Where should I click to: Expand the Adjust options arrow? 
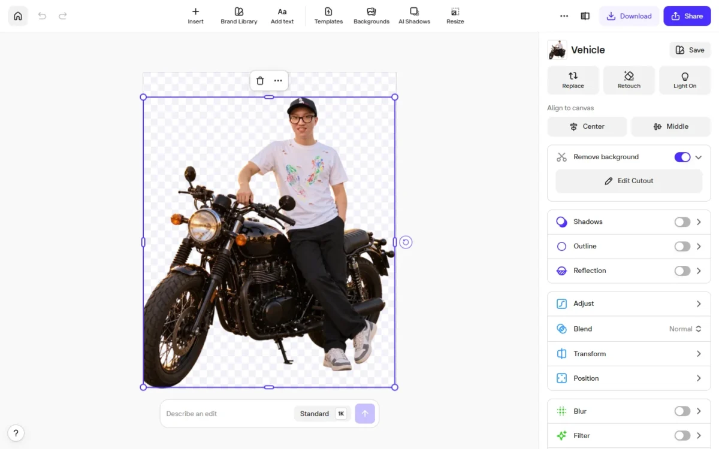point(699,304)
